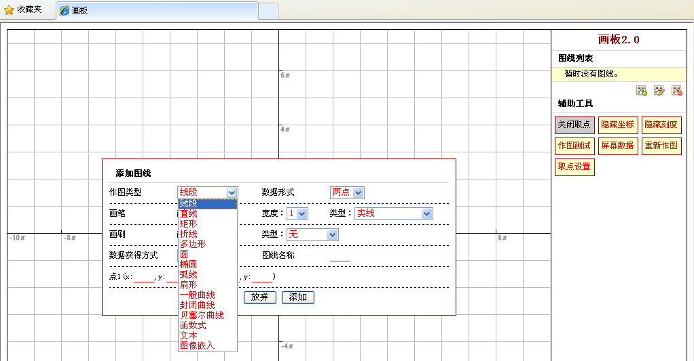Open the pen 类型 dropdown showing 实线

coord(394,213)
